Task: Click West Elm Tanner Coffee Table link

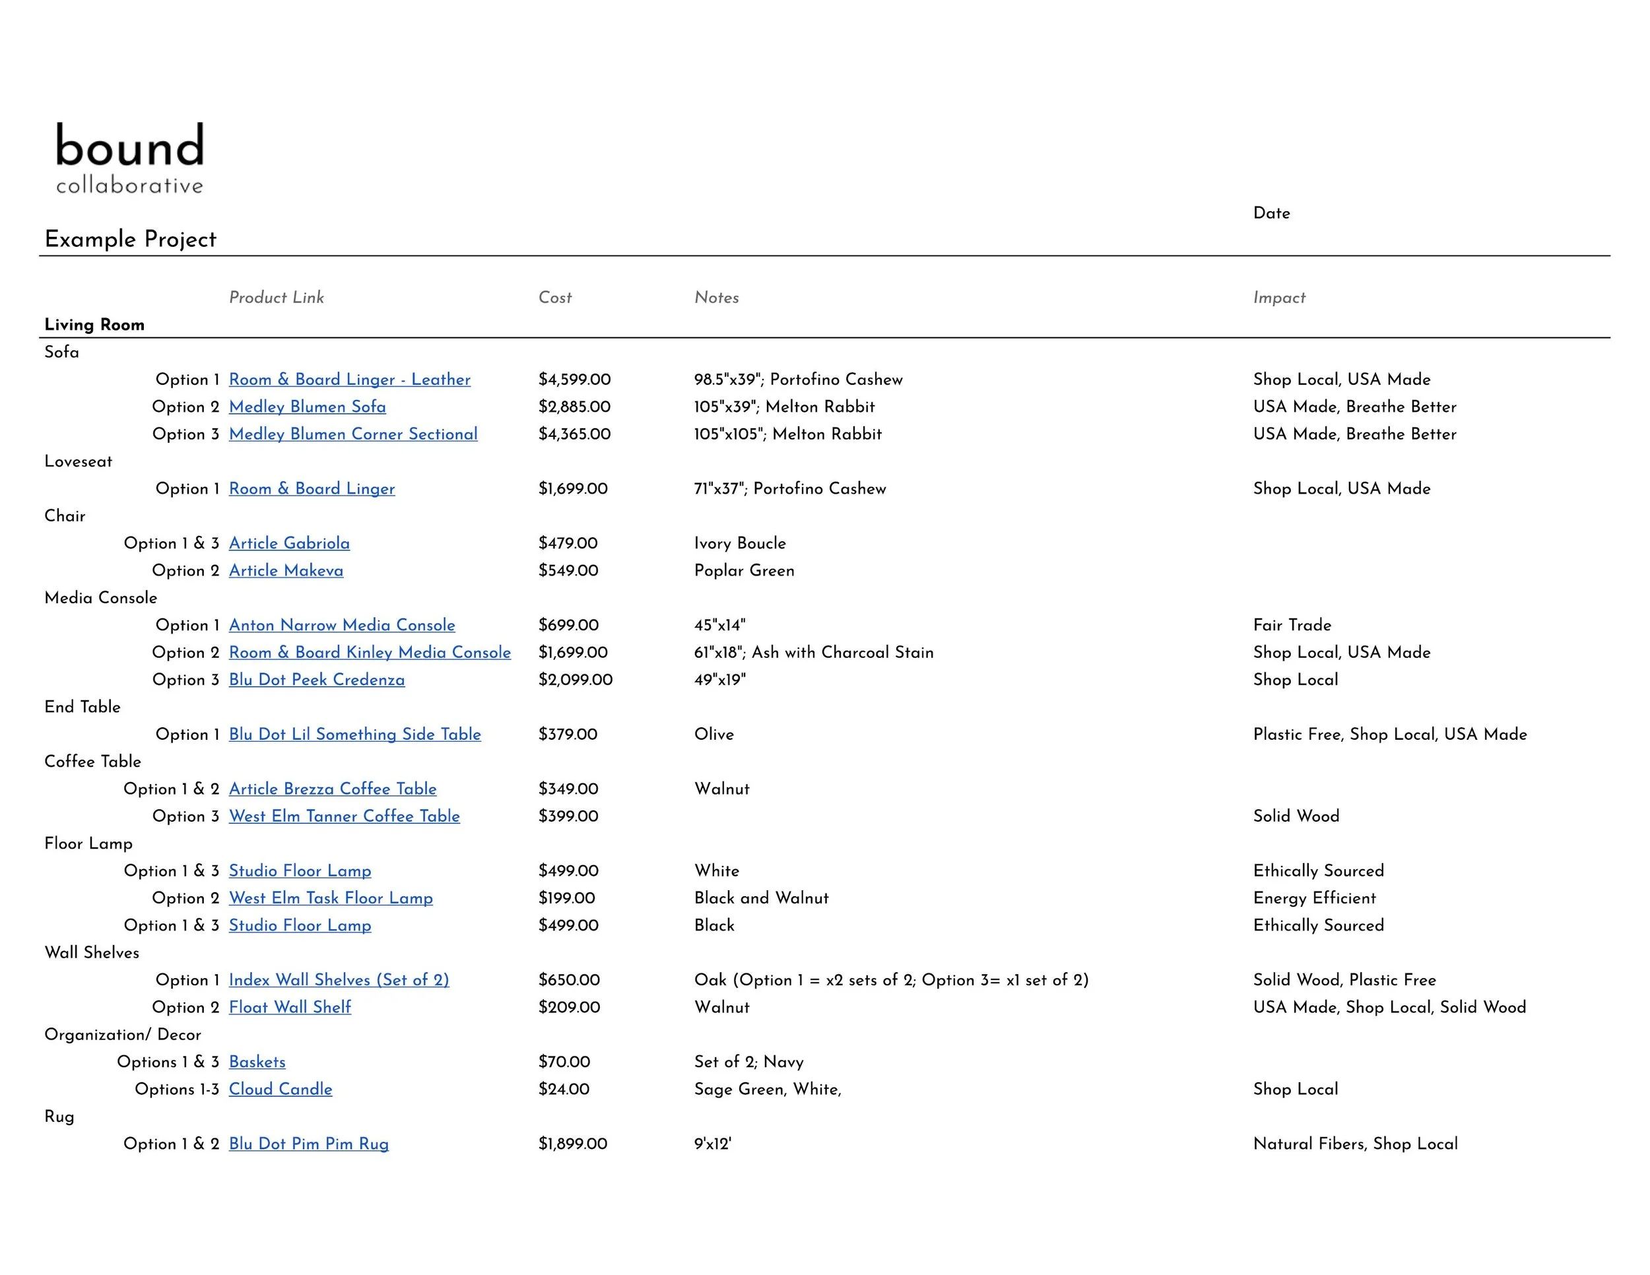Action: [x=344, y=816]
